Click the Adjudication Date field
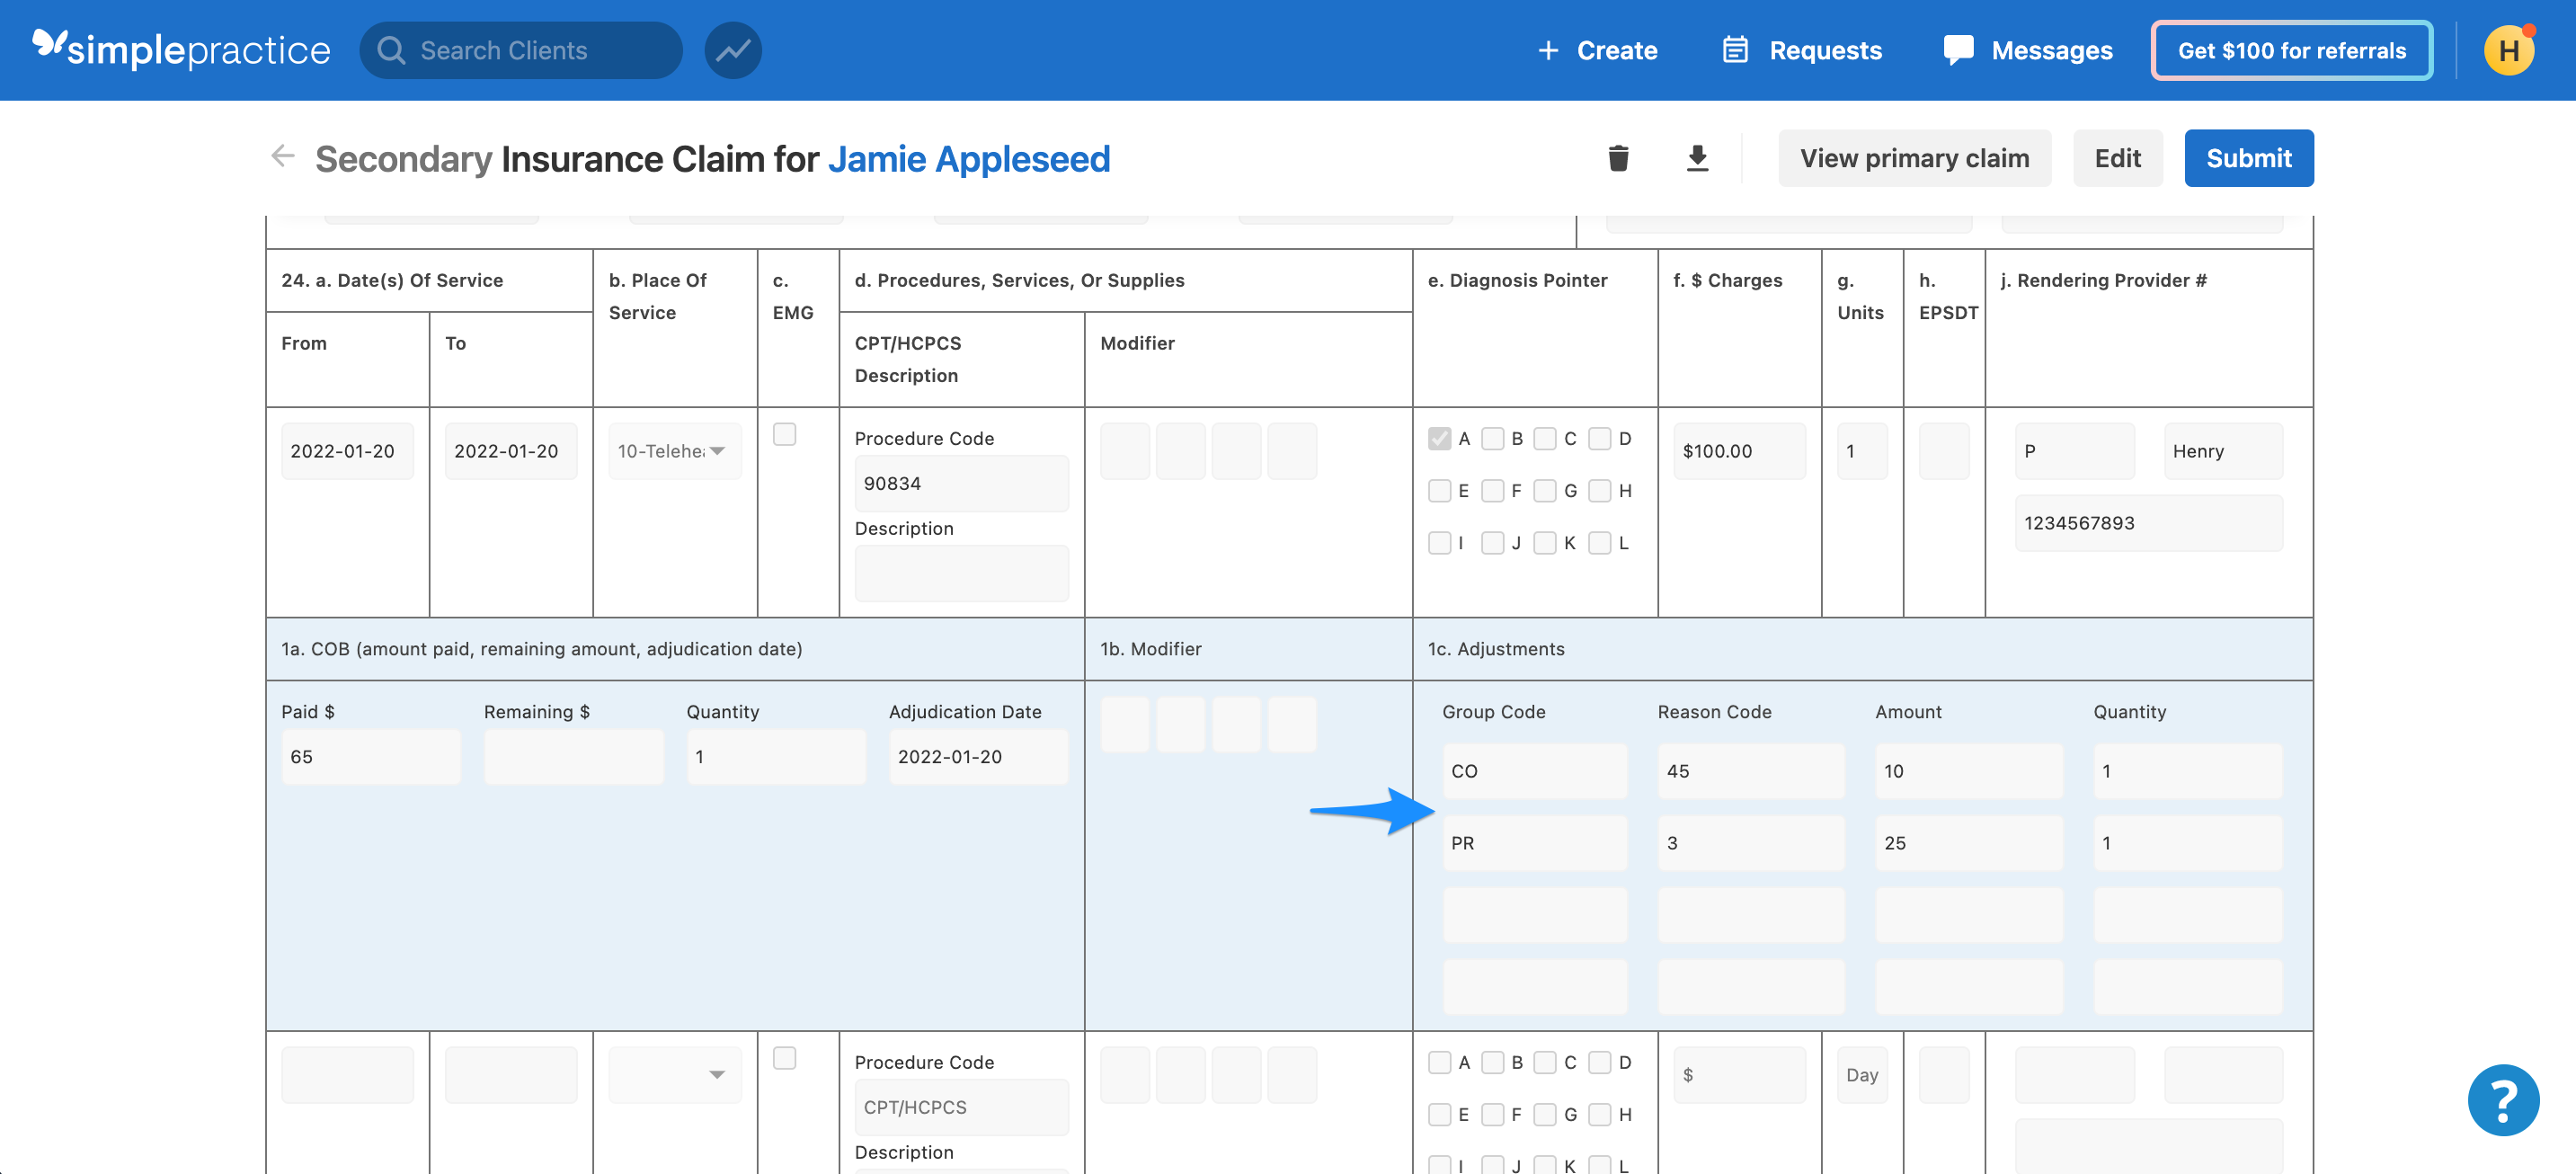 pyautogui.click(x=978, y=757)
